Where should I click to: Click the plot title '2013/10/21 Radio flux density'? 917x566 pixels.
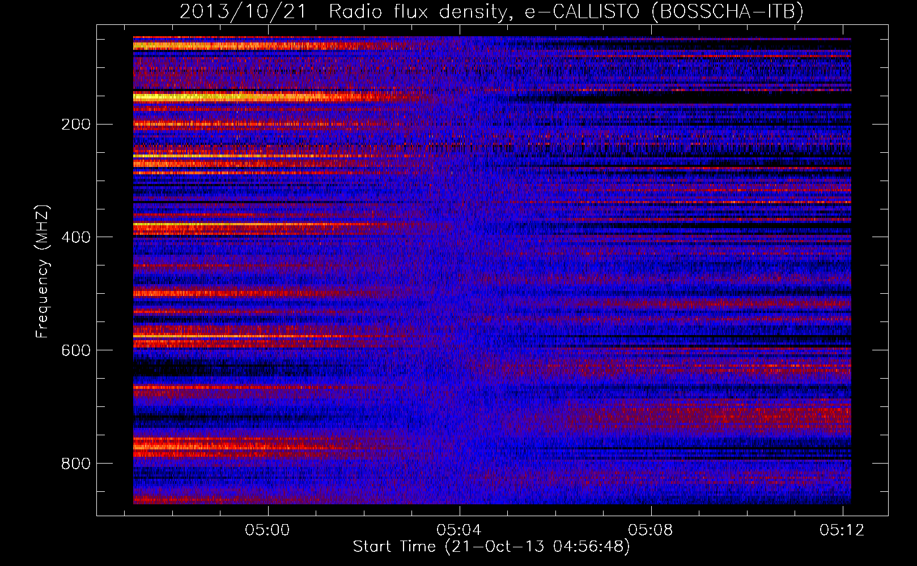coord(491,11)
